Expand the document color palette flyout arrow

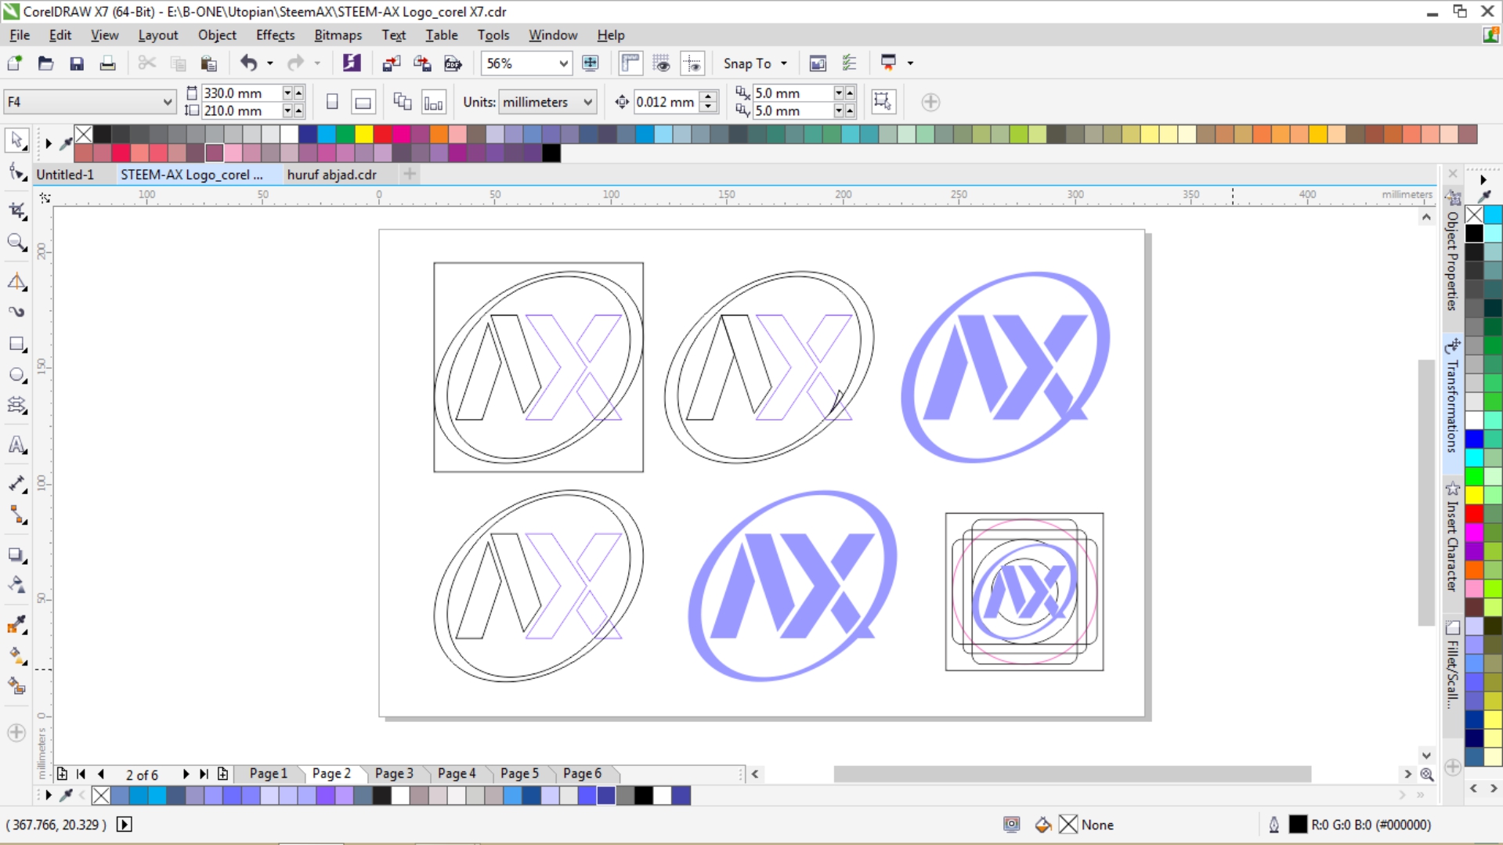(x=48, y=796)
